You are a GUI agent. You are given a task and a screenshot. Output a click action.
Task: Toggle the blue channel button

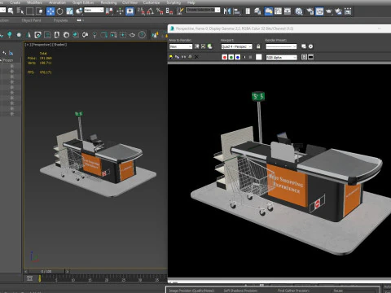point(238,57)
